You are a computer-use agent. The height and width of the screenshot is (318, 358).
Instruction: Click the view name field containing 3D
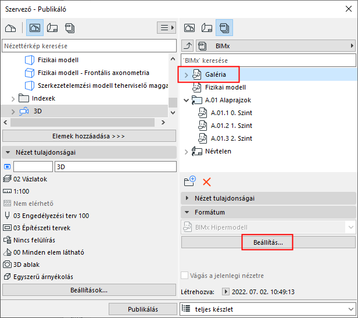116,166
